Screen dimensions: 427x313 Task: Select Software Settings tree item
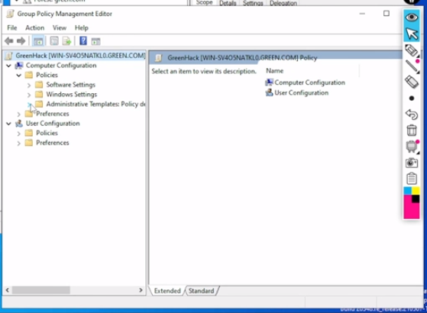[71, 85]
